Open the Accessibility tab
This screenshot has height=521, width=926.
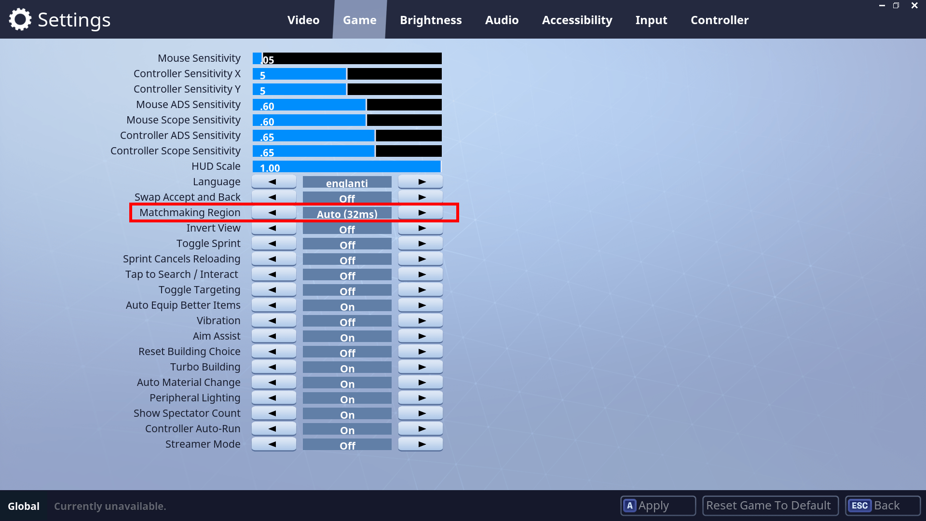coord(577,20)
